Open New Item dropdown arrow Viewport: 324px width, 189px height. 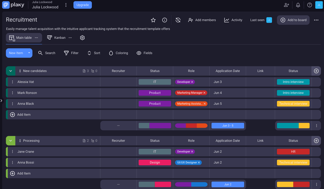[29, 53]
